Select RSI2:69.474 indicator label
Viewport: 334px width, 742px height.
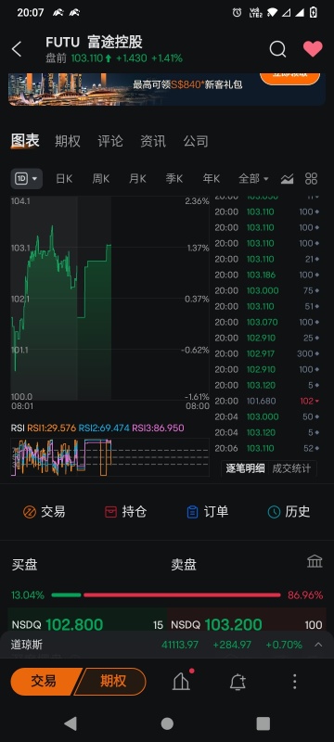point(104,428)
